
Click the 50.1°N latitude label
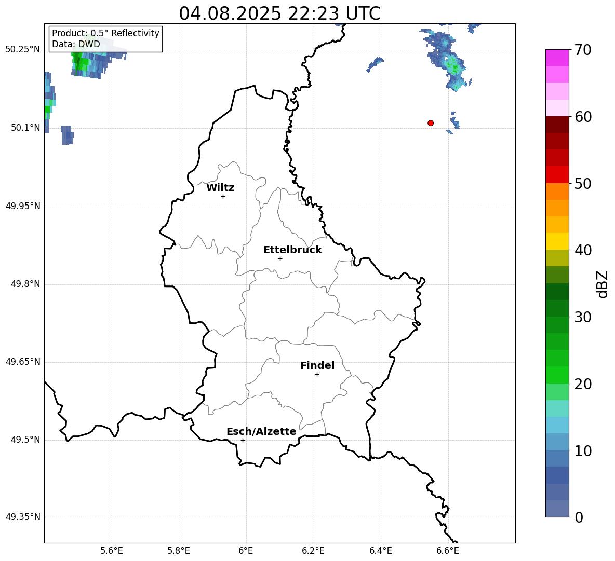click(25, 128)
